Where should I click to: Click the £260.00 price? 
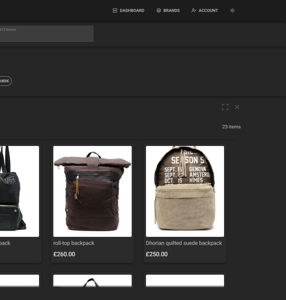point(64,254)
